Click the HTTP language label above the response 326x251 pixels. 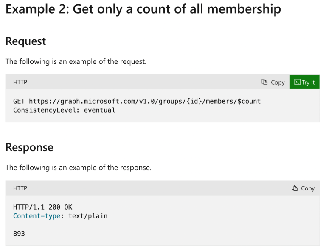[20, 188]
